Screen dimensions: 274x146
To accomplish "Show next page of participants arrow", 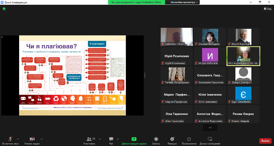I will pos(210,127).
